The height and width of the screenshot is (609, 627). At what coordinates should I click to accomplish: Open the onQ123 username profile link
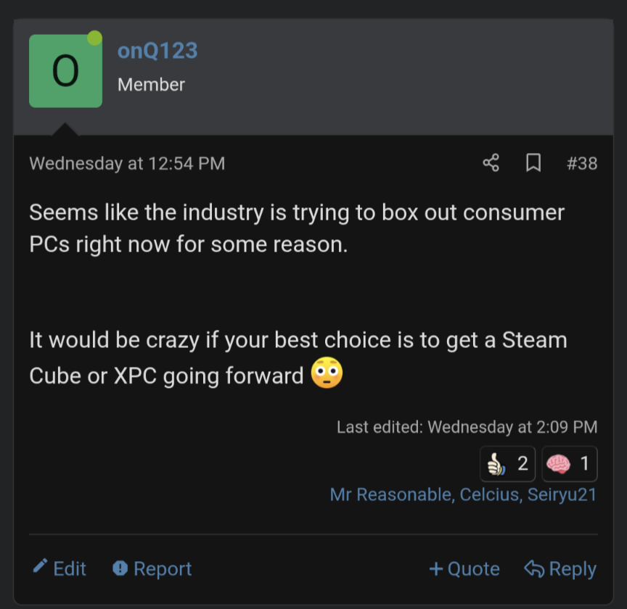coord(157,51)
